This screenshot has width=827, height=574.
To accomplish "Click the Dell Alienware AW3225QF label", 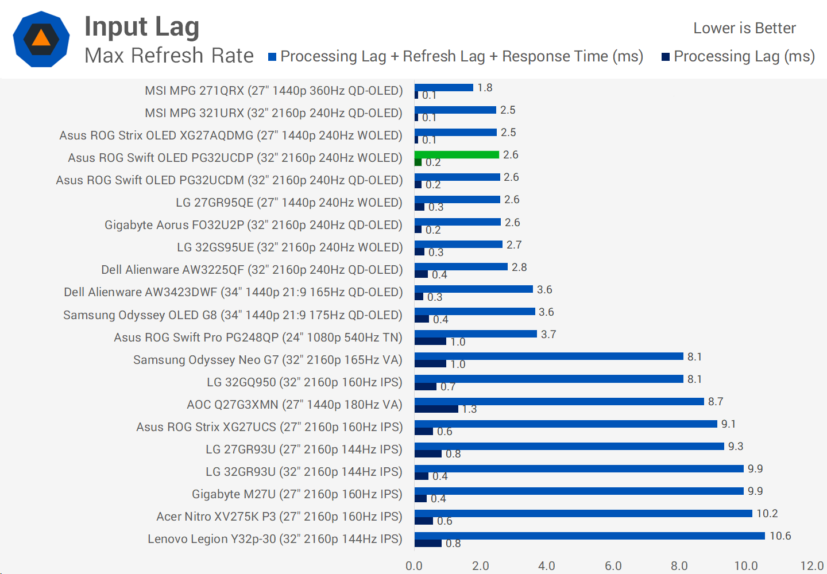I will pyautogui.click(x=252, y=270).
